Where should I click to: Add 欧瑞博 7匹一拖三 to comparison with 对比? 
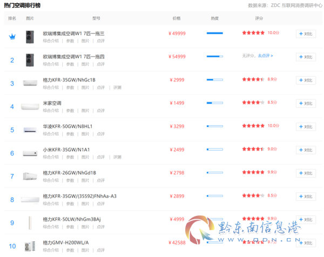(306, 33)
